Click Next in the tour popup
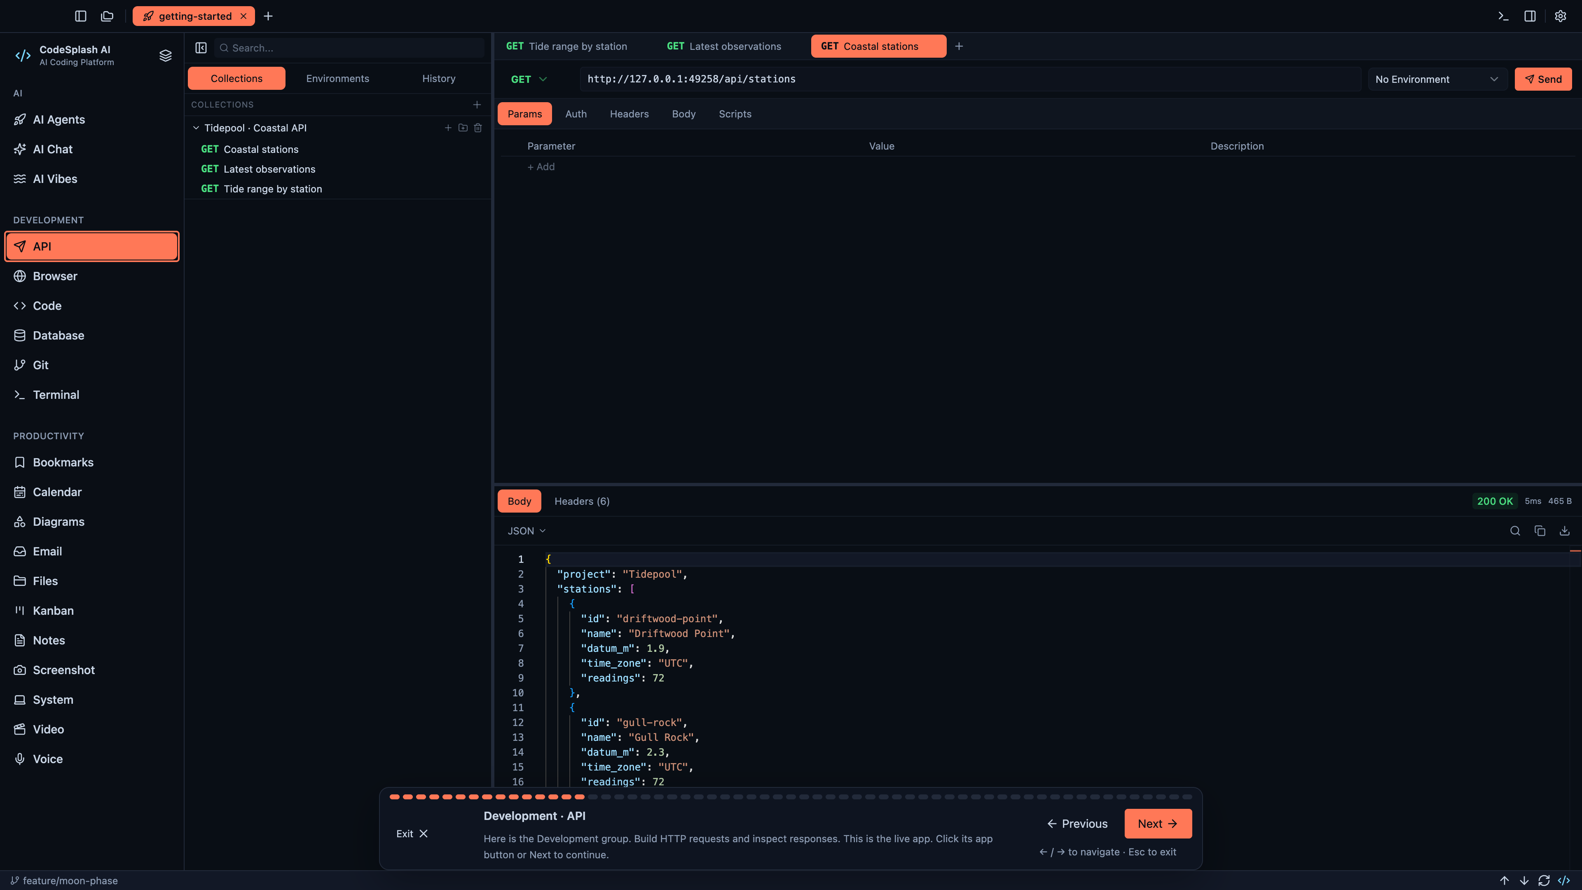The height and width of the screenshot is (890, 1582). click(x=1158, y=824)
